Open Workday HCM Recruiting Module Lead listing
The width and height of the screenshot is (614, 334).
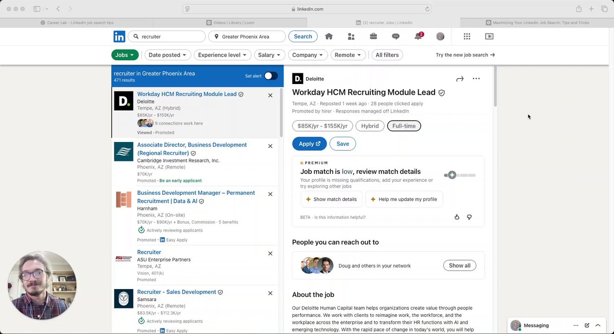[x=187, y=94]
